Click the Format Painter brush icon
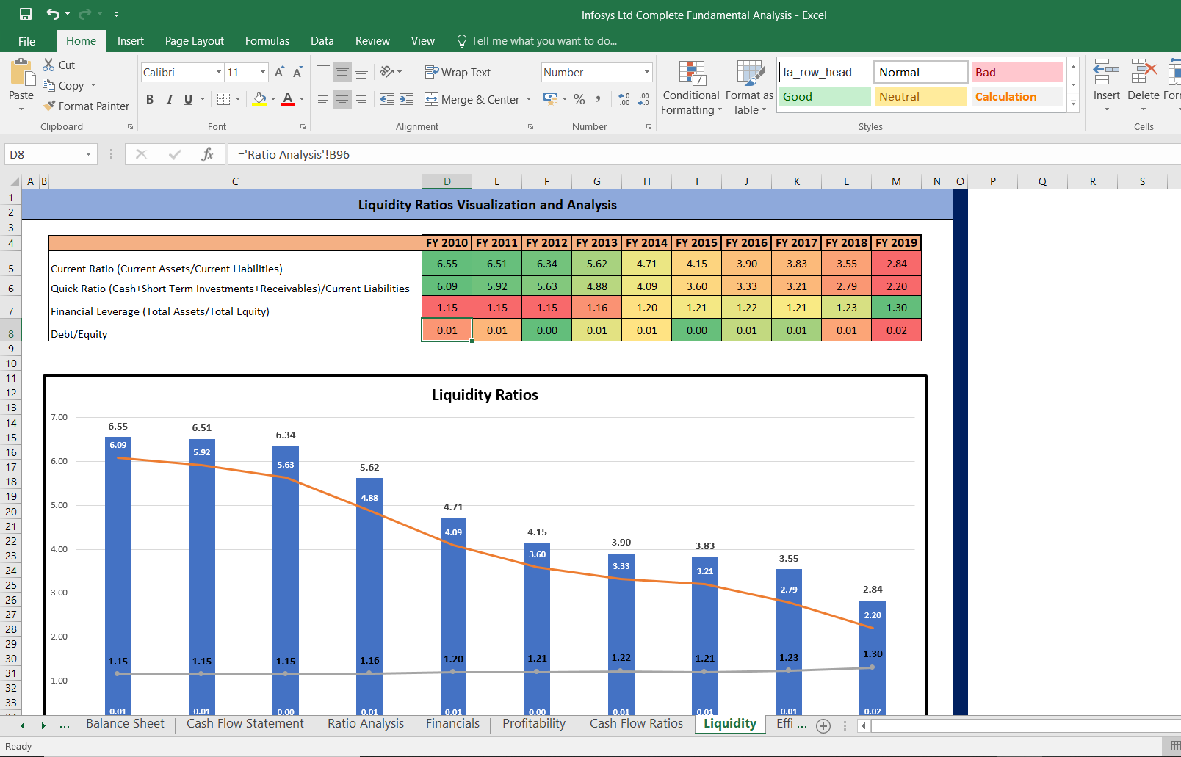 point(49,106)
